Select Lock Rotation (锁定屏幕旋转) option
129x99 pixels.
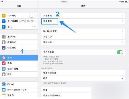(x=83, y=73)
